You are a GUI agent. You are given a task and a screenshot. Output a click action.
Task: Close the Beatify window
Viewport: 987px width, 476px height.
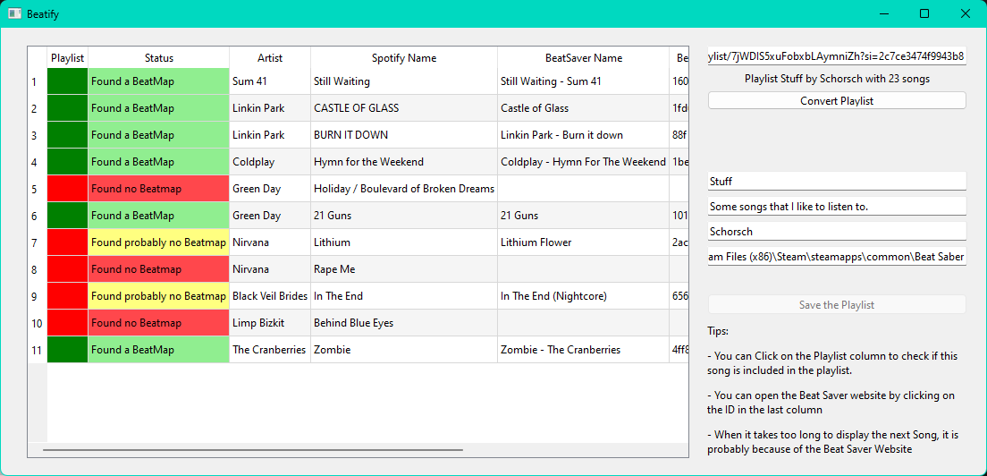[965, 13]
